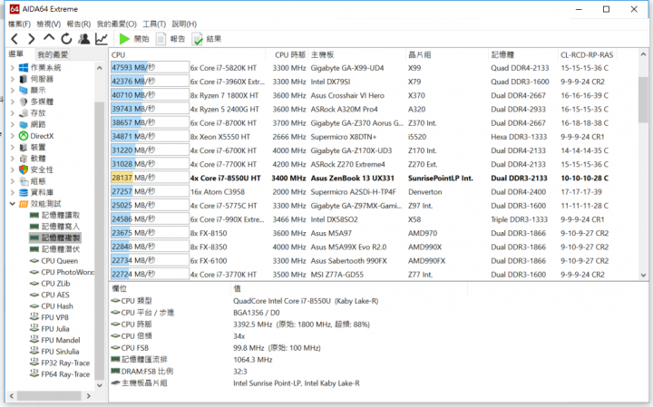
Task: Open the 檔案(F) menu
Action: pos(19,24)
